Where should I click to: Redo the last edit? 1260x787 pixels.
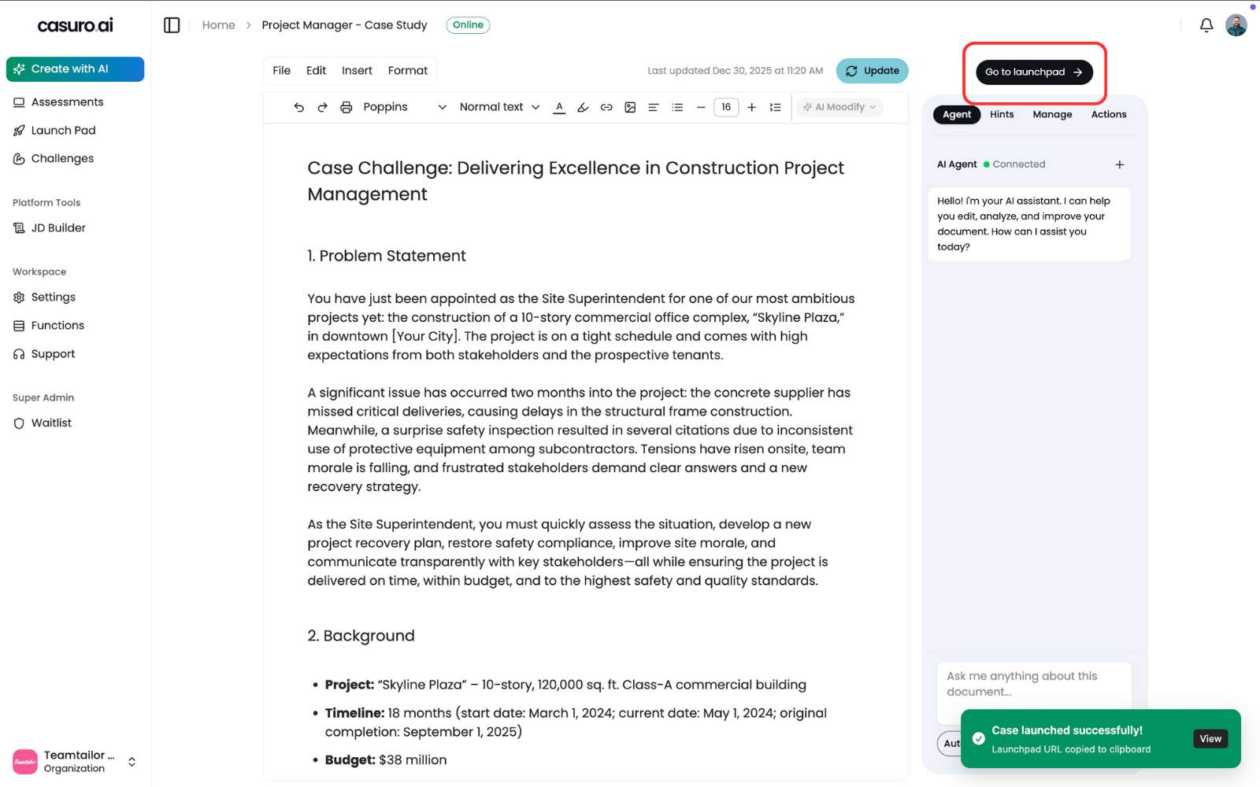pyautogui.click(x=322, y=107)
